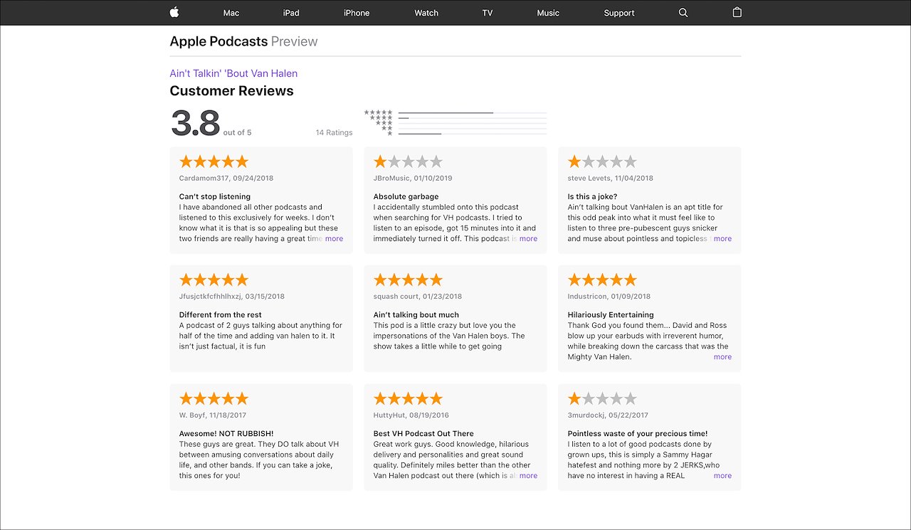Expand 'Best VH Podcast Out There' review with more
Screen dimensions: 911x530
pos(528,476)
